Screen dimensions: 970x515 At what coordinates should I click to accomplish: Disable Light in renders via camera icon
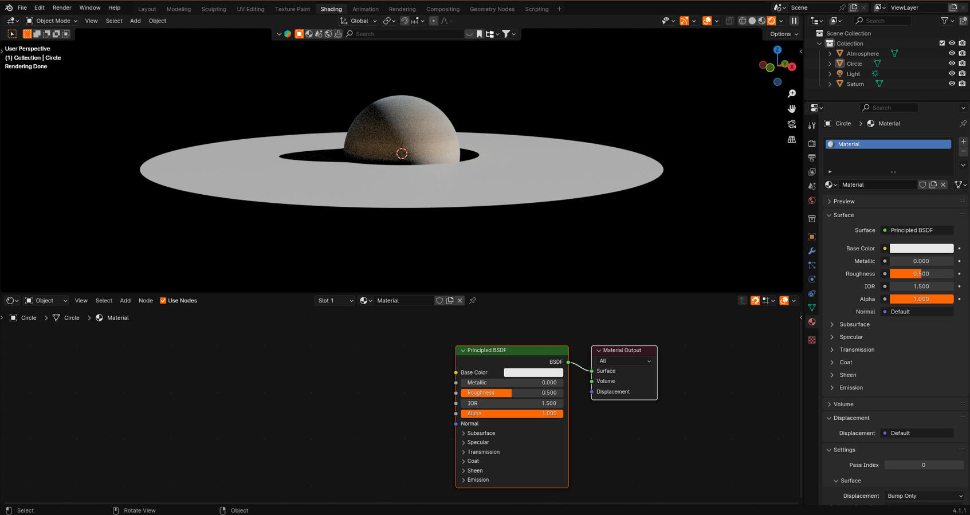962,73
